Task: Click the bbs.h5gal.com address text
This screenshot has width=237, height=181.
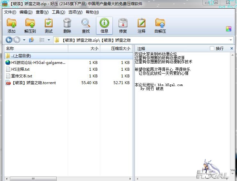Action: 170,85
